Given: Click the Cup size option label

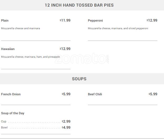Looking at the screenshot, I should [x=4, y=122].
